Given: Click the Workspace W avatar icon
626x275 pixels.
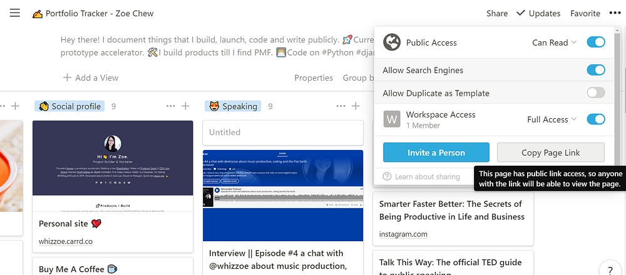Looking at the screenshot, I should pyautogui.click(x=392, y=119).
